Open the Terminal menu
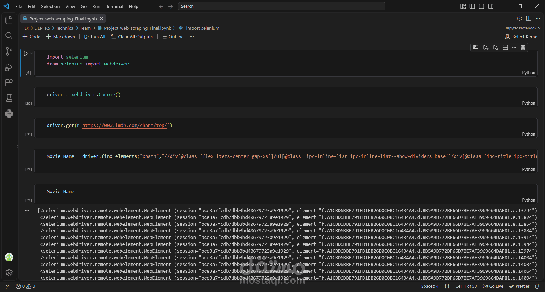Screen dimensions: 545x292 tap(115, 6)
